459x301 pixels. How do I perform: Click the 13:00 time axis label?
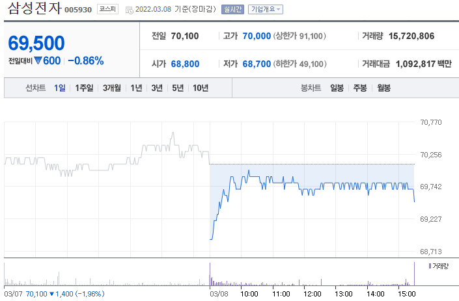click(x=344, y=294)
